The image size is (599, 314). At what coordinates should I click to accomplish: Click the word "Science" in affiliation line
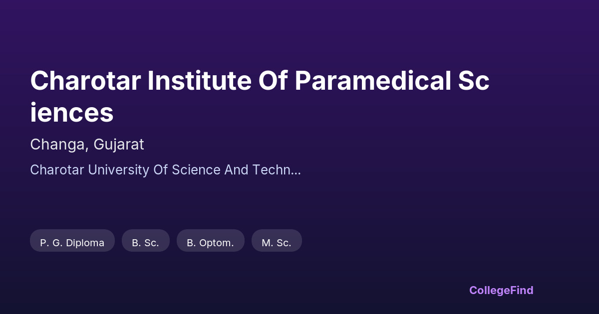tap(196, 170)
